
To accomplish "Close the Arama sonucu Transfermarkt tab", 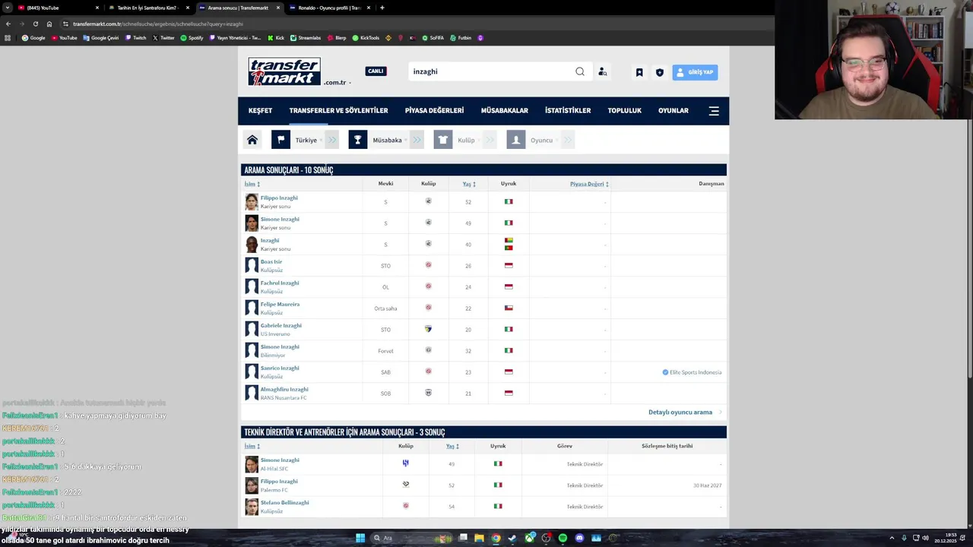I will (278, 8).
